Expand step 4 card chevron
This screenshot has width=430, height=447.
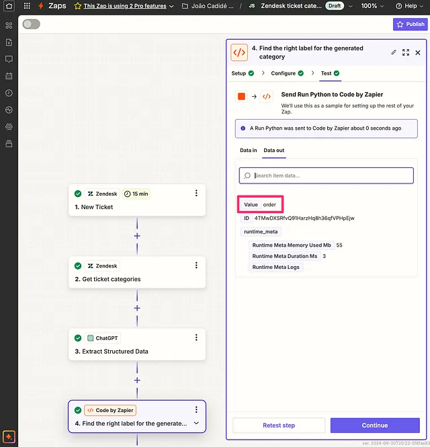[x=196, y=423]
